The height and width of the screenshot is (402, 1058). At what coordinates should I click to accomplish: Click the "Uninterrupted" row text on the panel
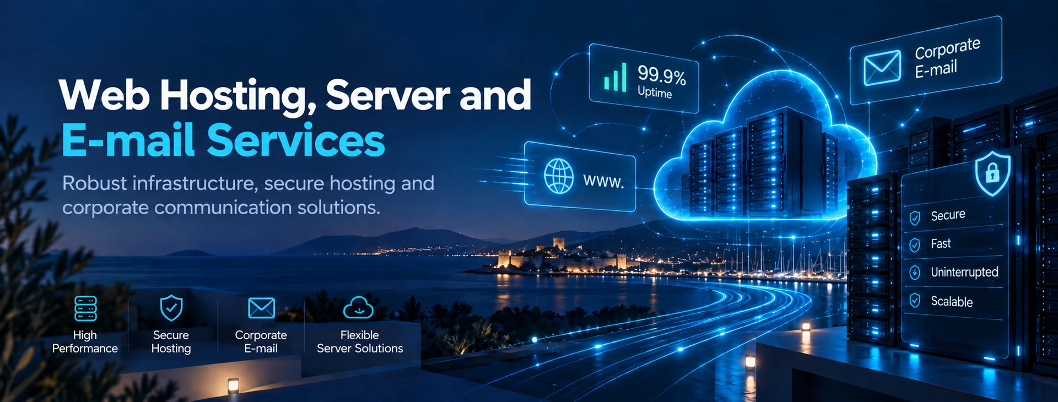(x=964, y=272)
